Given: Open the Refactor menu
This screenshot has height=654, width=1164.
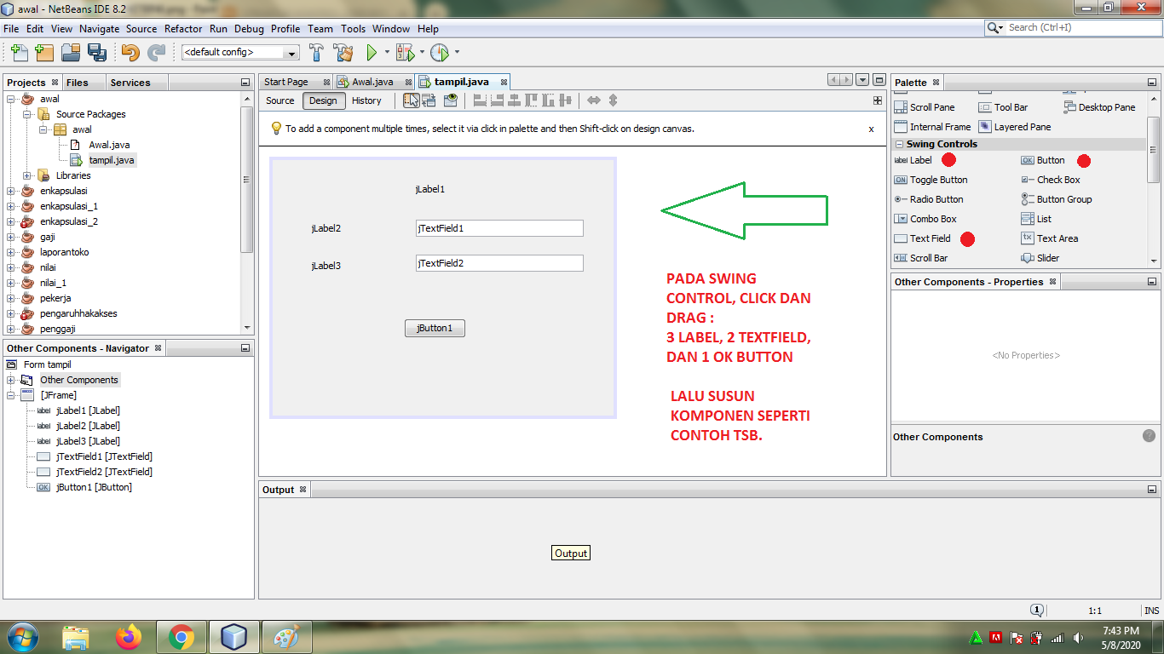Looking at the screenshot, I should 183,28.
